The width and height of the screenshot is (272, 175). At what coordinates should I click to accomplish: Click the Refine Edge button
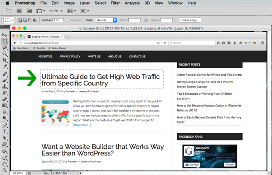coord(190,20)
